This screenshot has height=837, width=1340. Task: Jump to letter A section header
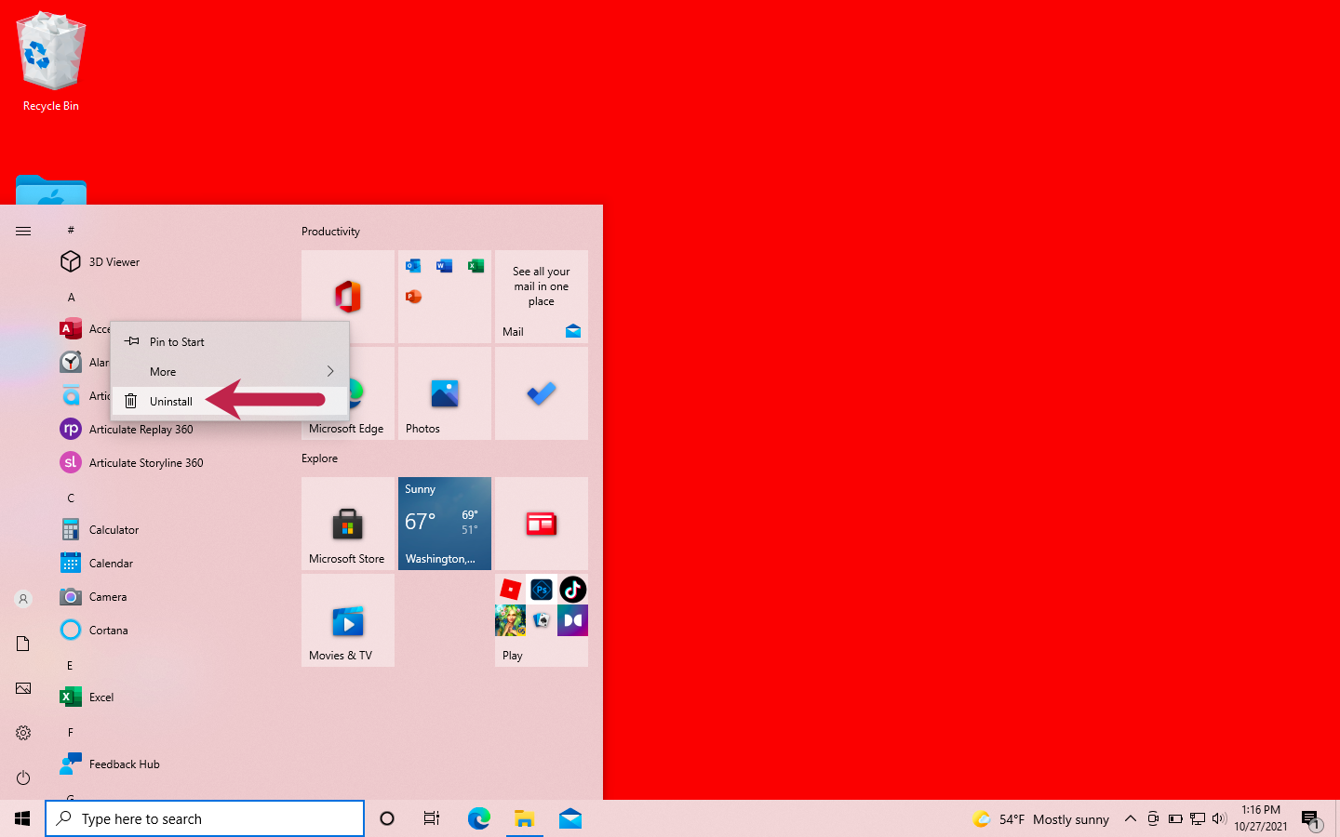click(x=71, y=298)
